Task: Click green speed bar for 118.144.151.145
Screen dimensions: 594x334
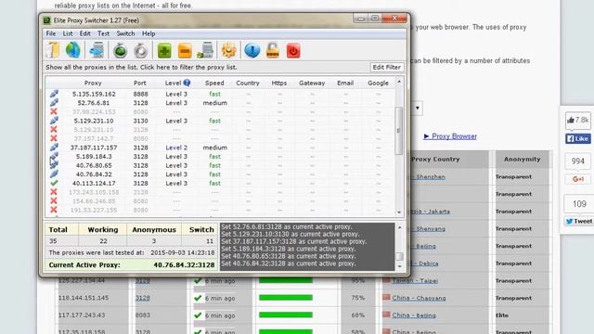Action: tap(286, 298)
